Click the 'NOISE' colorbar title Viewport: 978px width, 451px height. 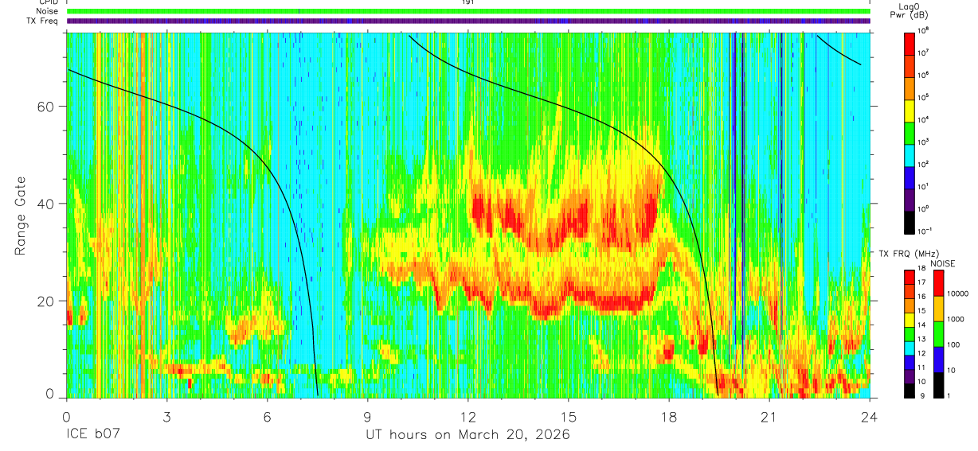point(943,263)
